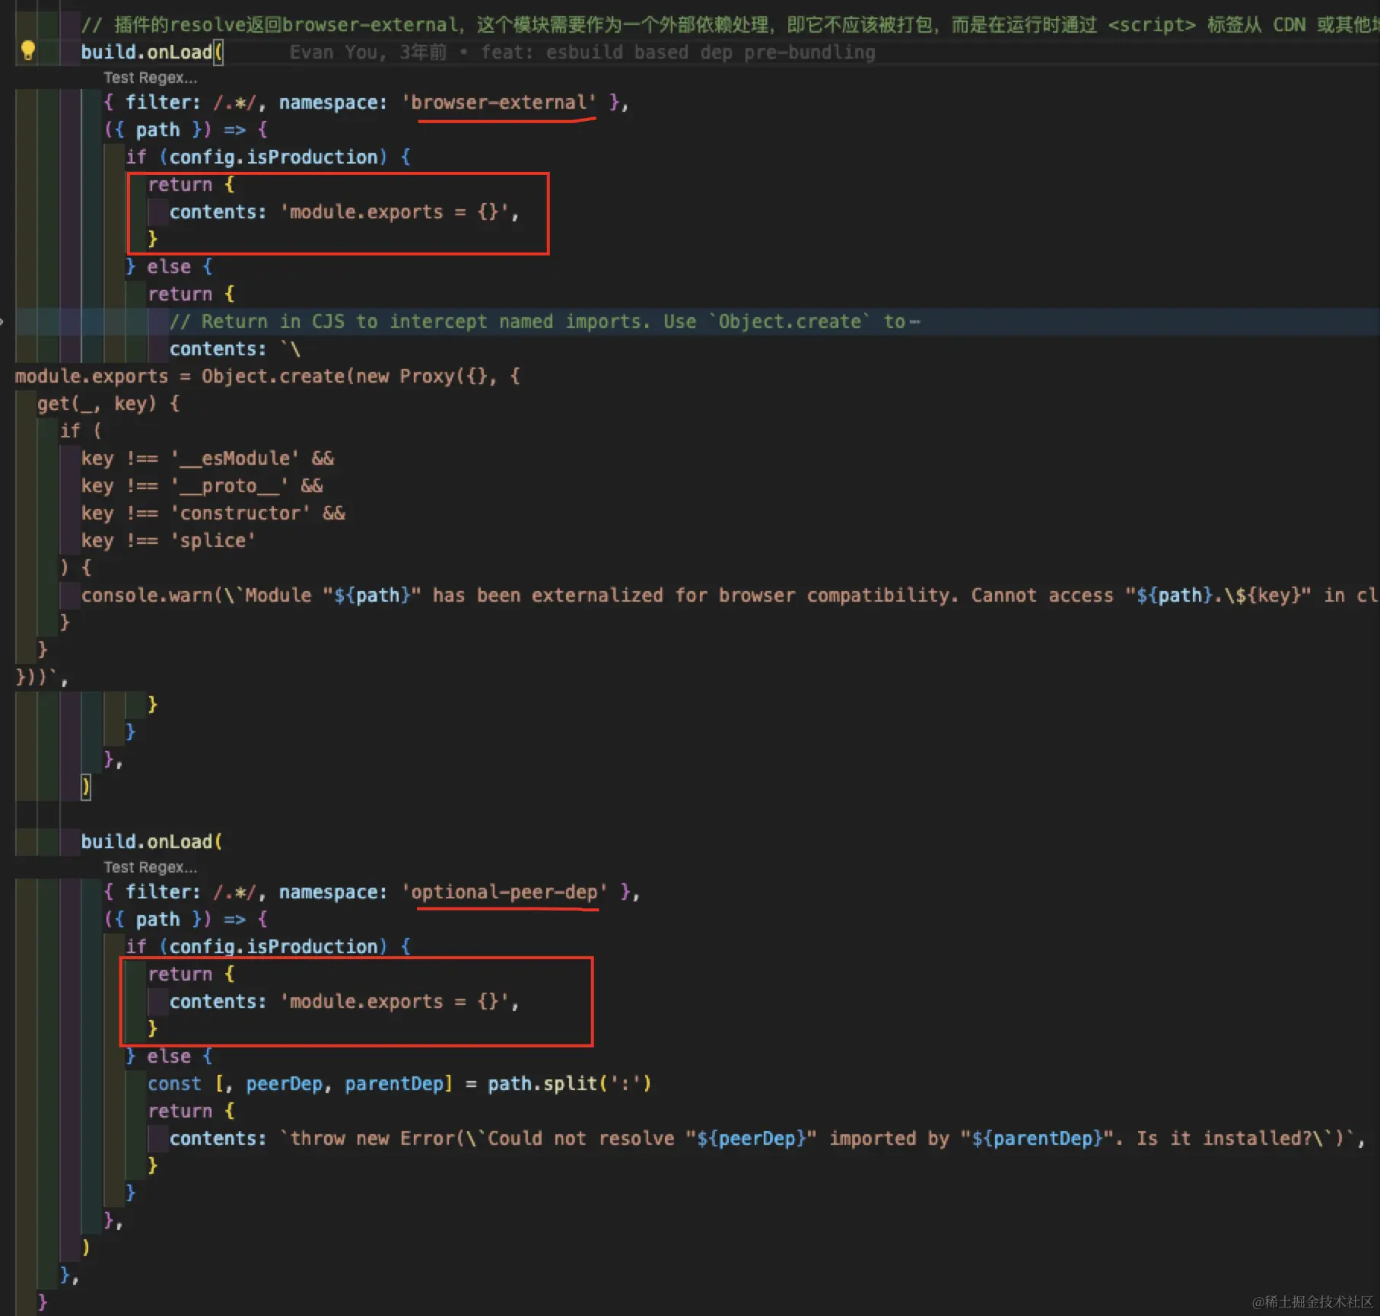Click the Evan You git blame annotation

click(x=582, y=52)
